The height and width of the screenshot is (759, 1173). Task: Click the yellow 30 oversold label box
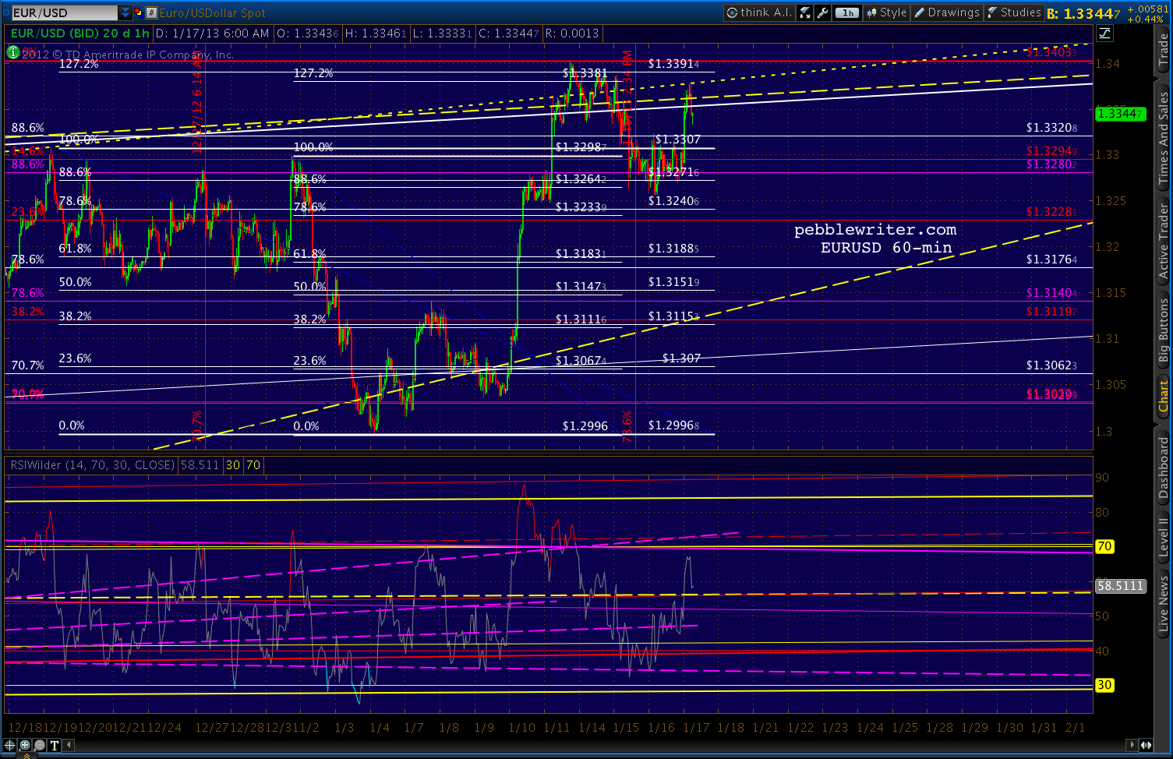(x=233, y=465)
